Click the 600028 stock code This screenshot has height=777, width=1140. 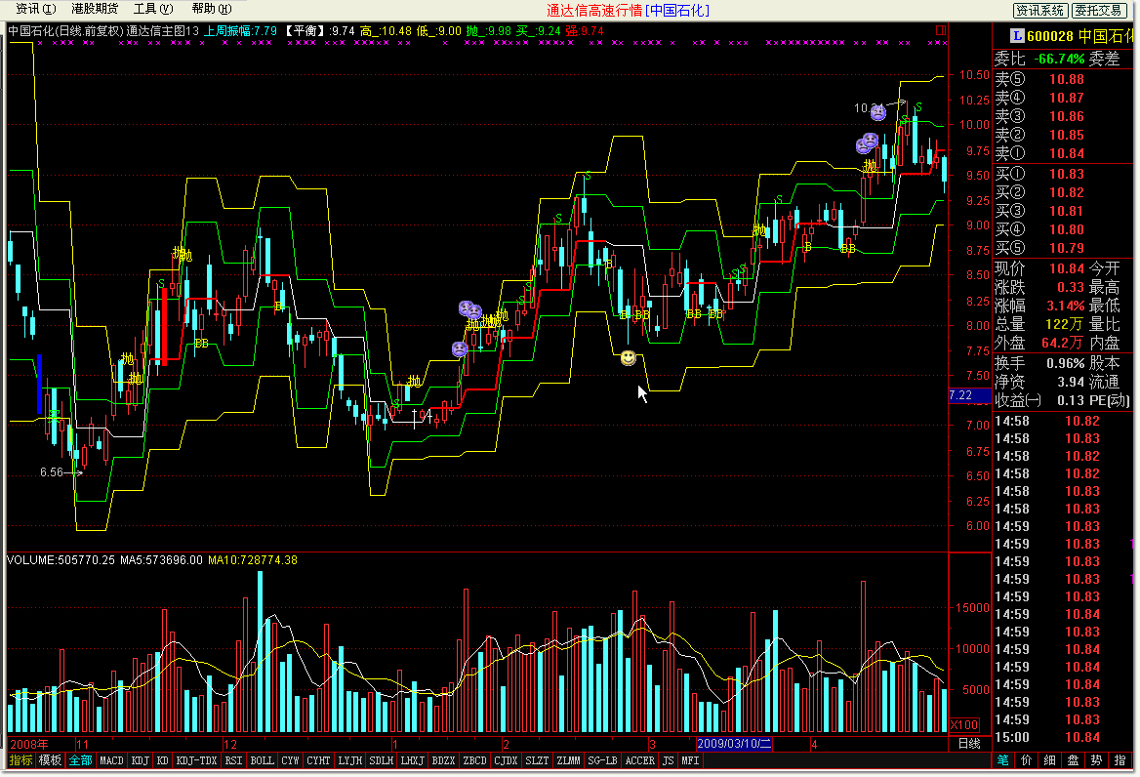click(1050, 36)
